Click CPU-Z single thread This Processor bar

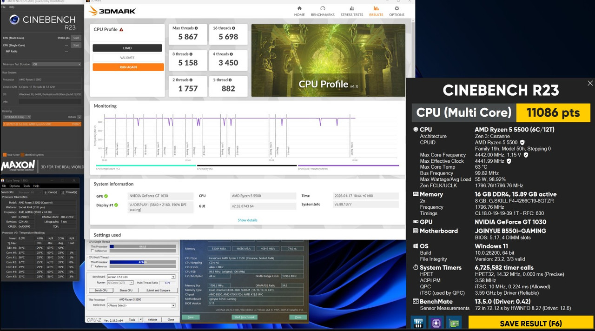pos(143,247)
